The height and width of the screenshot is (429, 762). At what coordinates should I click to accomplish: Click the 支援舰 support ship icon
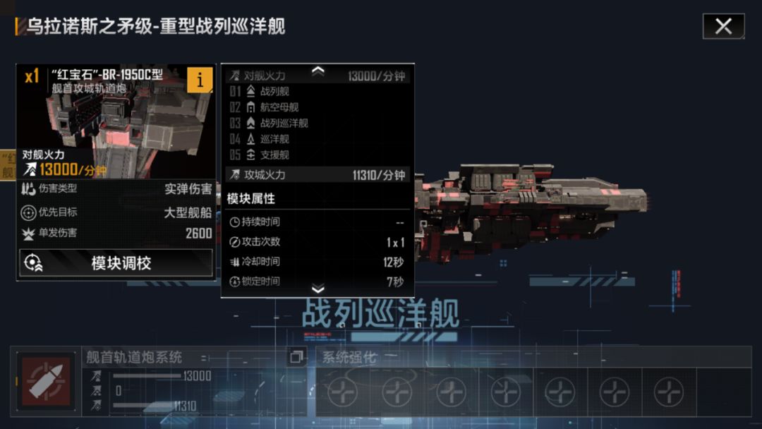pyautogui.click(x=250, y=155)
